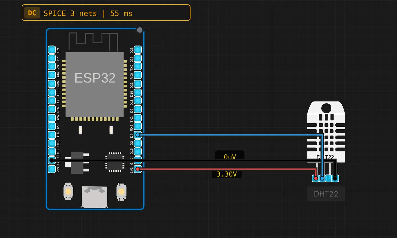Select the VN pin on the ESP32

[x=52, y=67]
